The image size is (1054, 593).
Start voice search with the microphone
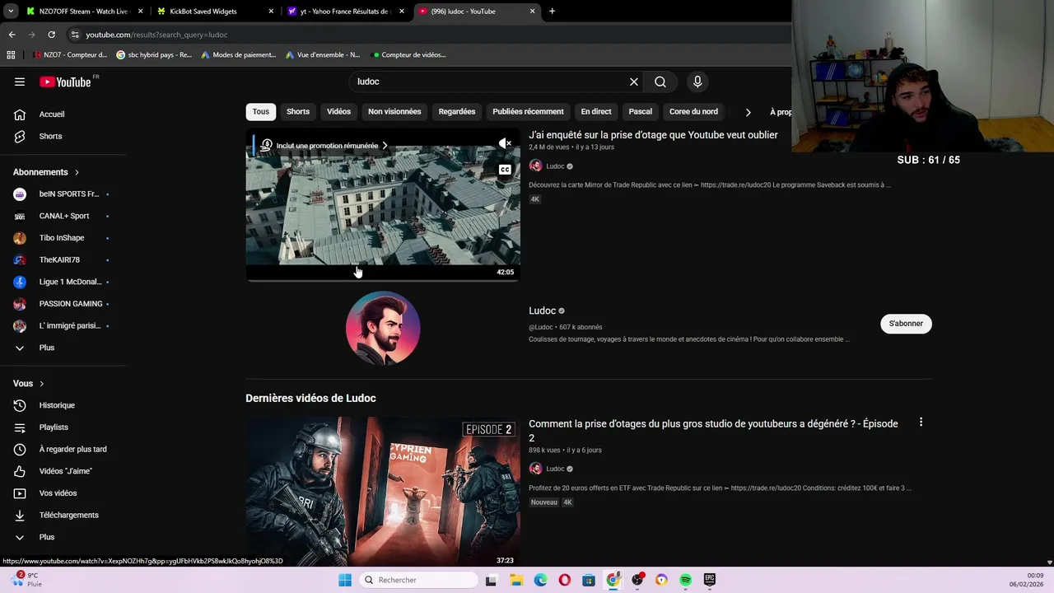[697, 82]
